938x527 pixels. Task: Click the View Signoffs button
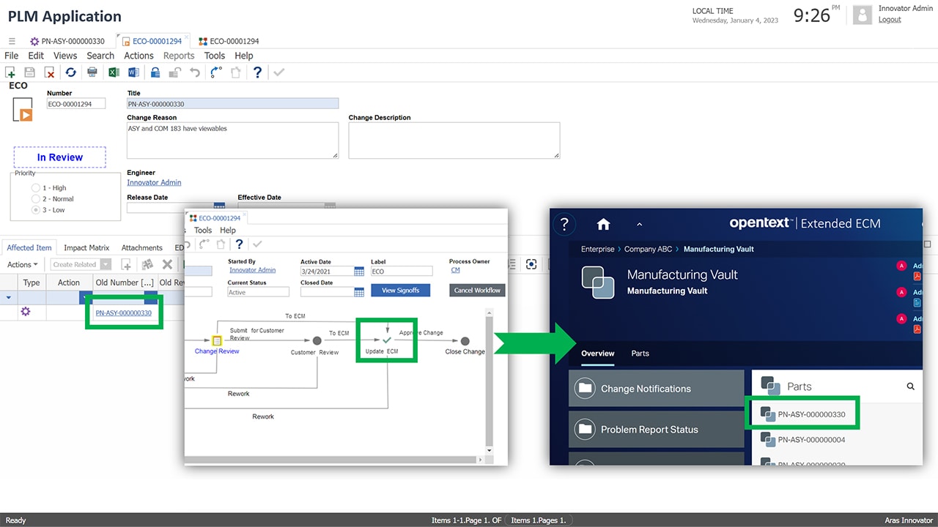(x=400, y=291)
